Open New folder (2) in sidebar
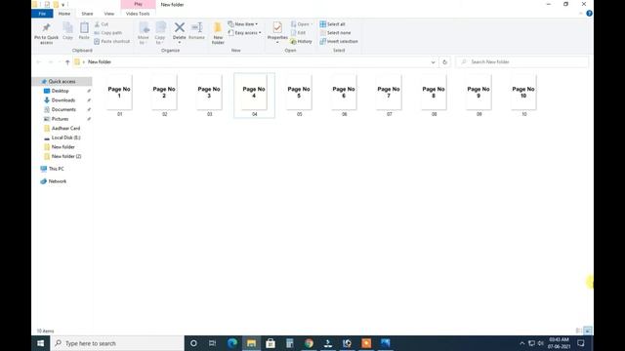The height and width of the screenshot is (351, 625). tap(66, 156)
